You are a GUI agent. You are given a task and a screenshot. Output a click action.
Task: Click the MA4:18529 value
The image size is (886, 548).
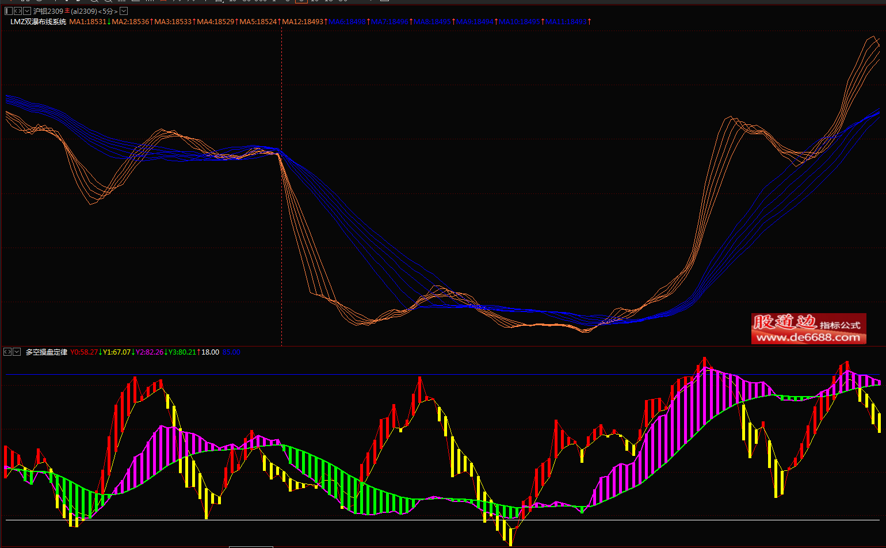[x=216, y=21]
